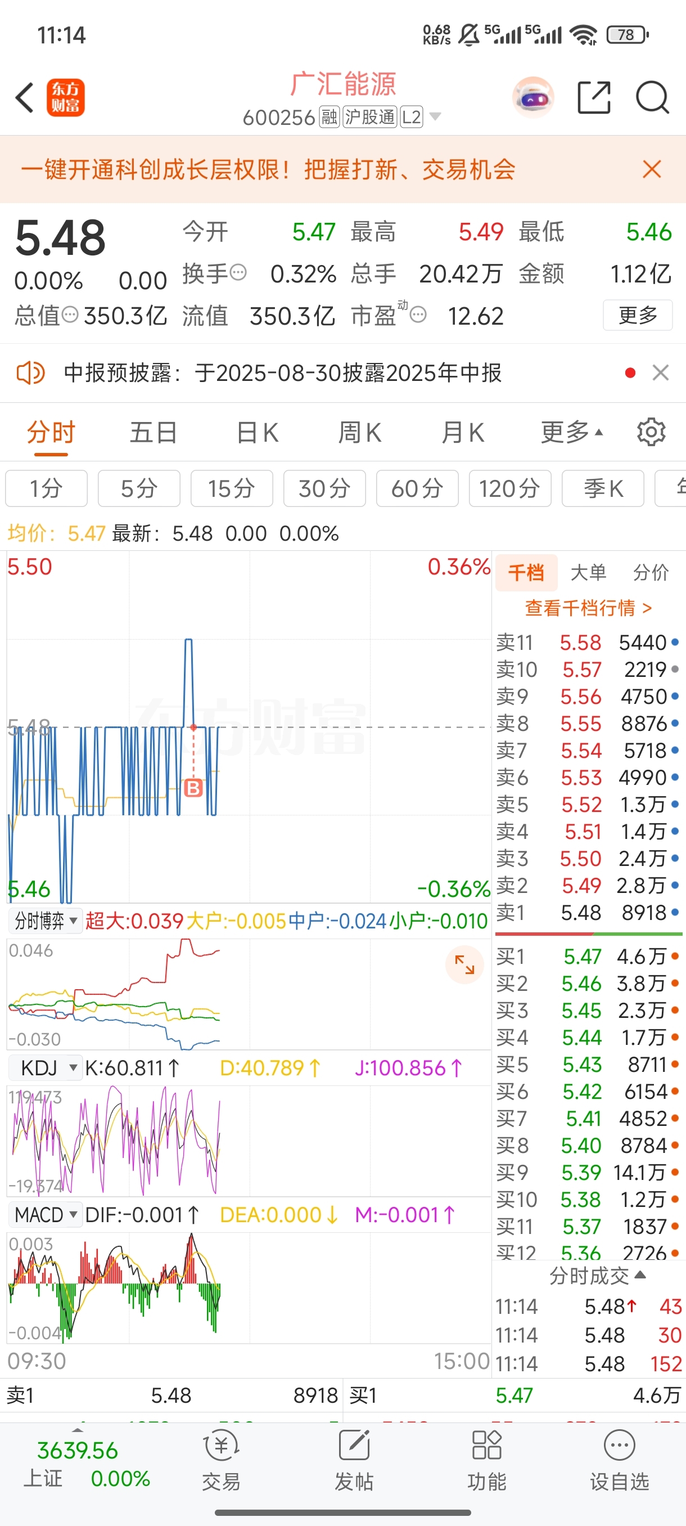
Task: Switch to the 日K tab
Action: (257, 433)
